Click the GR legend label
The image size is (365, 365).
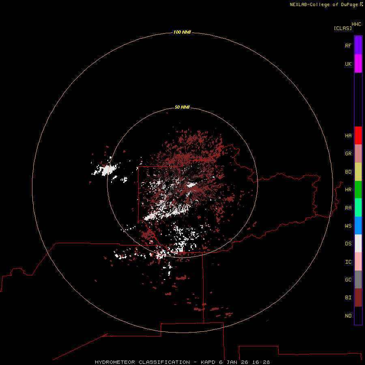pos(348,154)
